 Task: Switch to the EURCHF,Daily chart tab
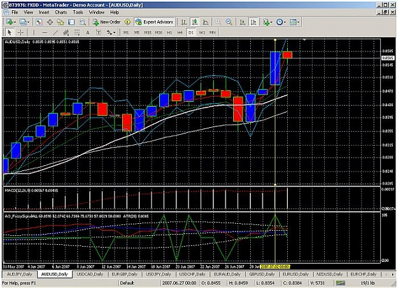(x=364, y=274)
